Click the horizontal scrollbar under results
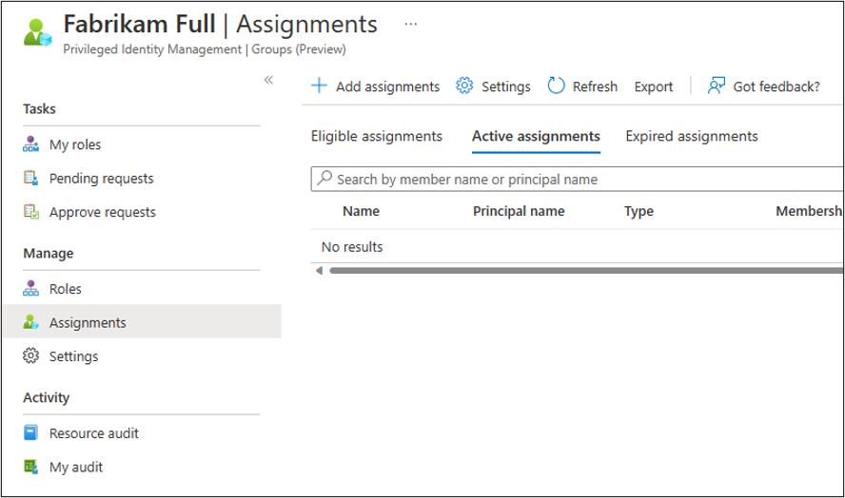This screenshot has width=845, height=498. (x=571, y=271)
